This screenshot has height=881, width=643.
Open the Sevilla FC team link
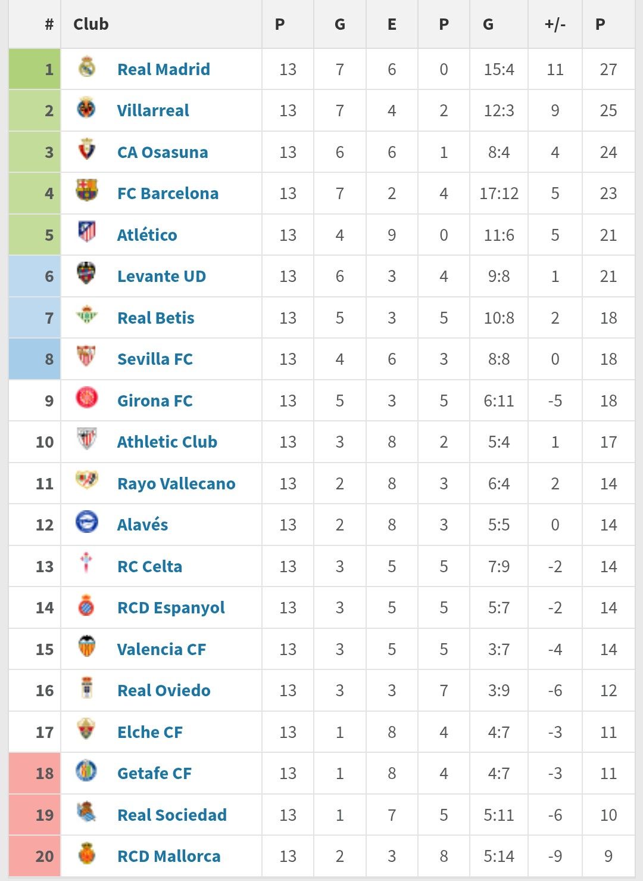pyautogui.click(x=155, y=359)
